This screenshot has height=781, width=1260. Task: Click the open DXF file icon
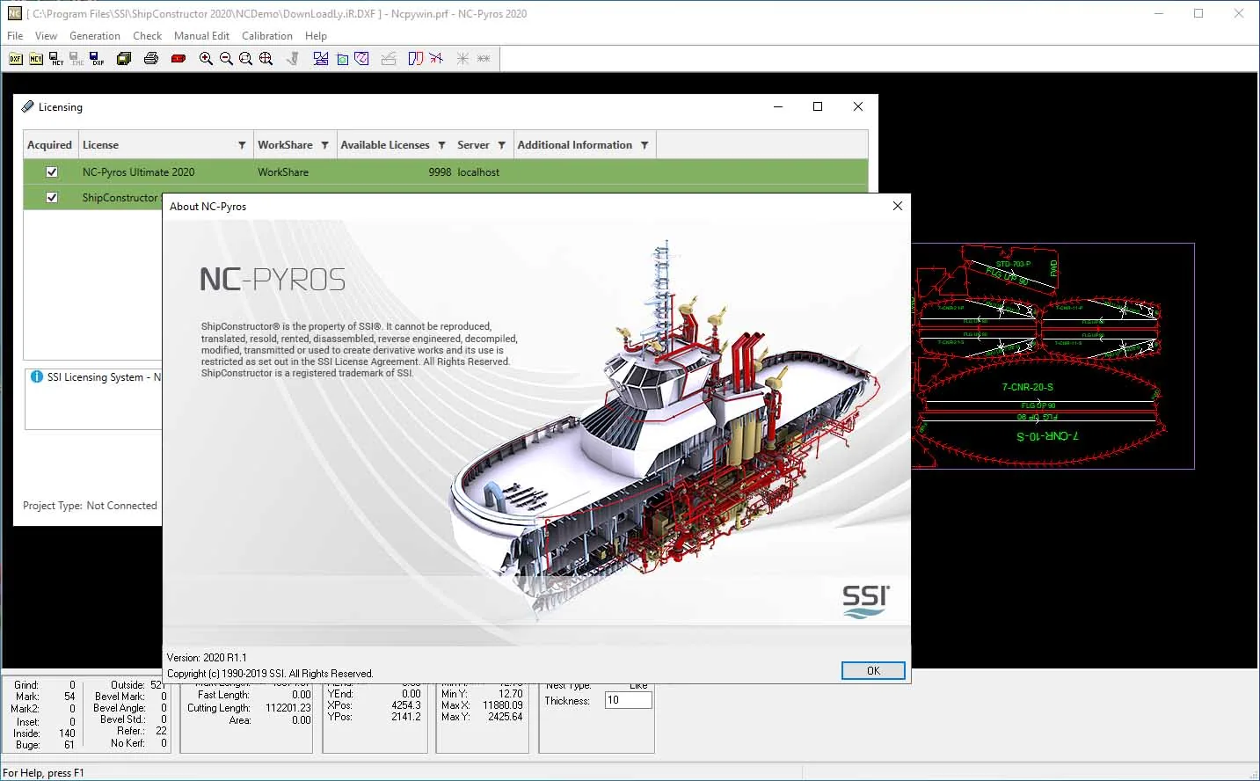click(16, 59)
